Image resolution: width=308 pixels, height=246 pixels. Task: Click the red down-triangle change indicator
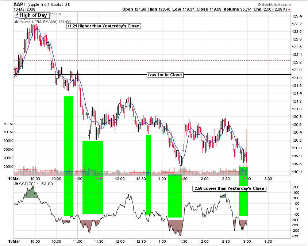coord(289,9)
